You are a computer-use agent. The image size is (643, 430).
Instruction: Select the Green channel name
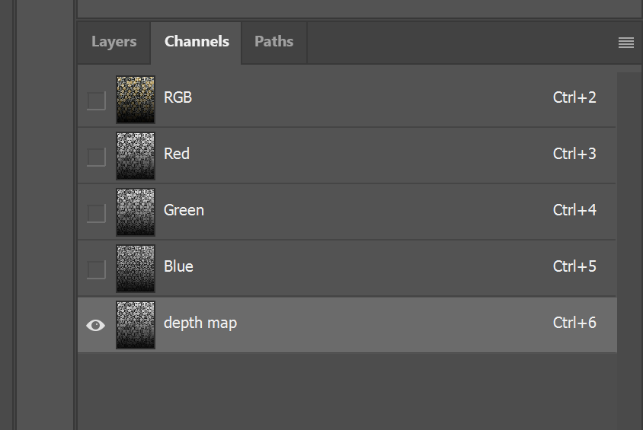(x=184, y=210)
